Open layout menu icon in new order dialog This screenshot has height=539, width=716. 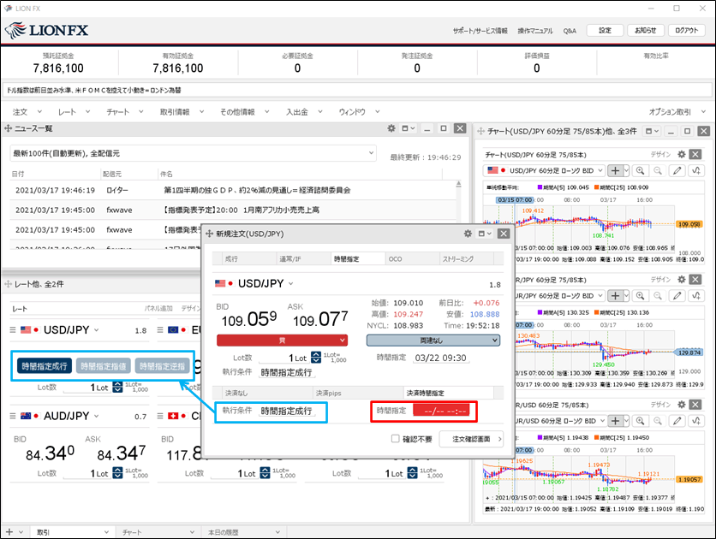pyautogui.click(x=485, y=234)
